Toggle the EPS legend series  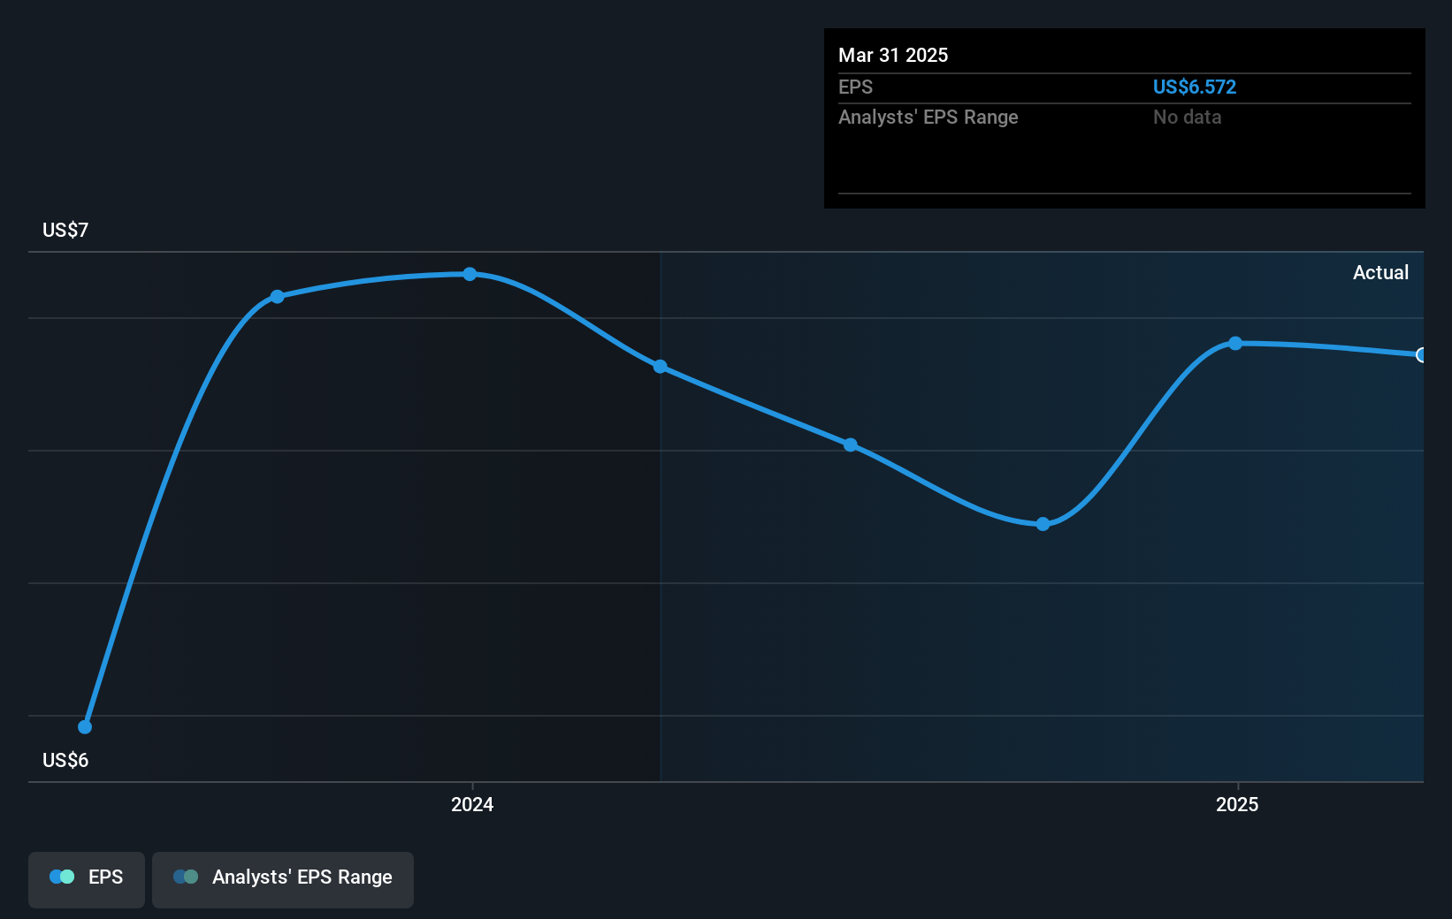(87, 879)
